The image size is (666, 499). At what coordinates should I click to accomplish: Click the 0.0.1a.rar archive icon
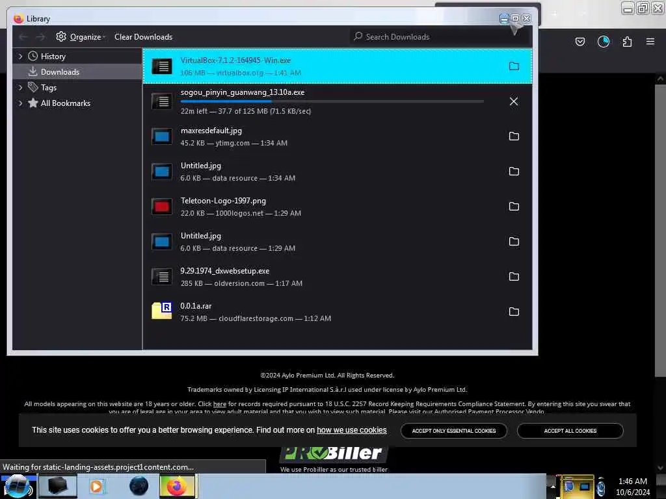[162, 311]
